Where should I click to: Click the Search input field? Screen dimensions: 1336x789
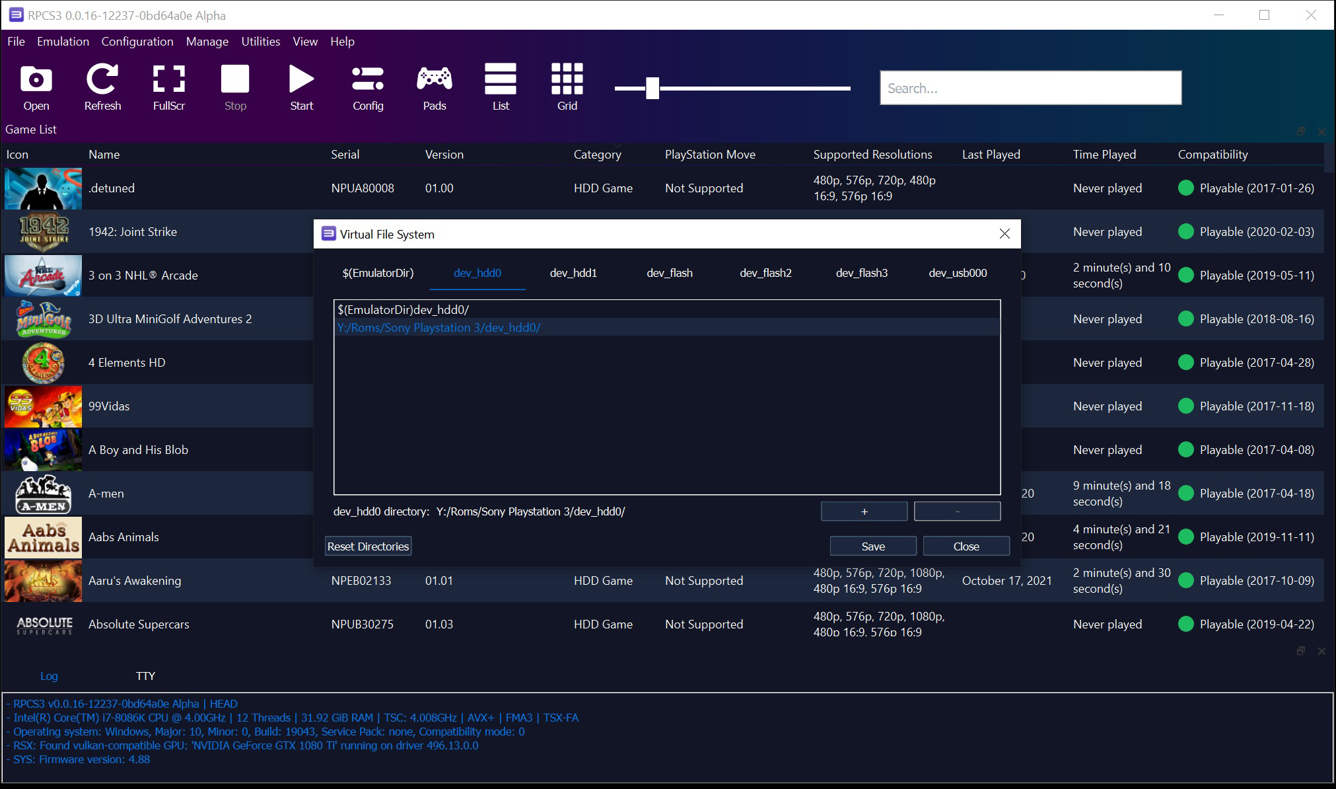pos(1030,88)
